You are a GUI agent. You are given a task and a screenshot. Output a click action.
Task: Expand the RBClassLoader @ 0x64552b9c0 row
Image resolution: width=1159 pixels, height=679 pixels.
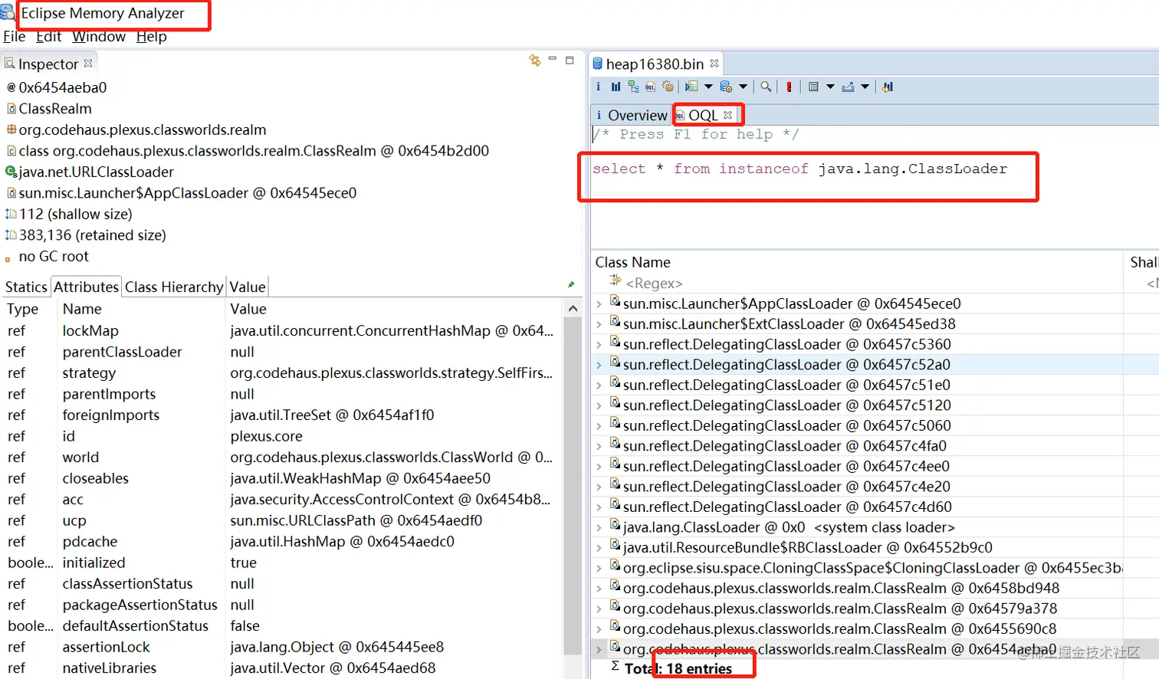pyautogui.click(x=599, y=548)
